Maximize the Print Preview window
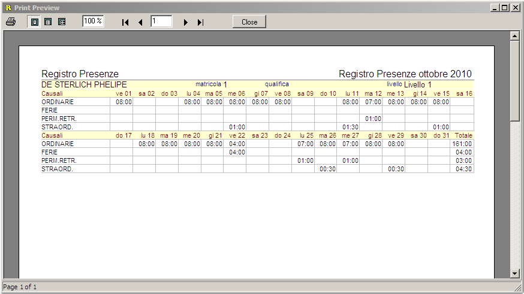Screen dimensions: 524x294 pos(505,8)
